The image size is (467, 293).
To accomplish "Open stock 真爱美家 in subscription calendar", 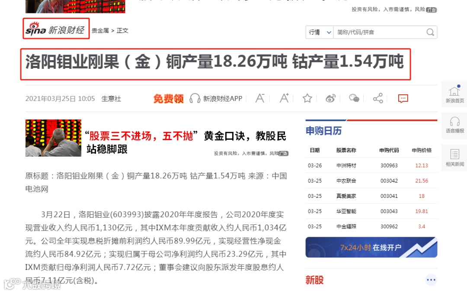I will 346,196.
